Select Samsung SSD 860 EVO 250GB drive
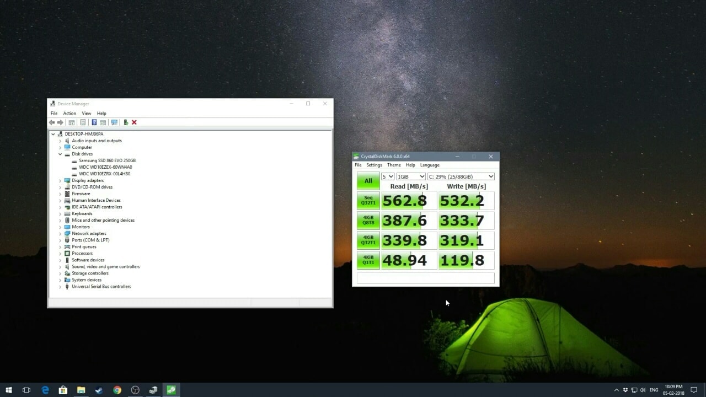 (x=107, y=160)
